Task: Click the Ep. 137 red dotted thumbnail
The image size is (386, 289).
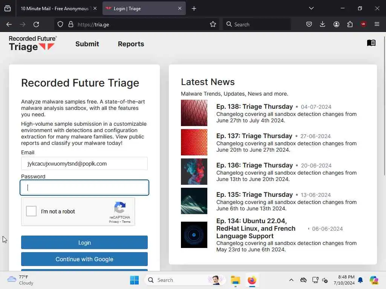Action: click(194, 142)
